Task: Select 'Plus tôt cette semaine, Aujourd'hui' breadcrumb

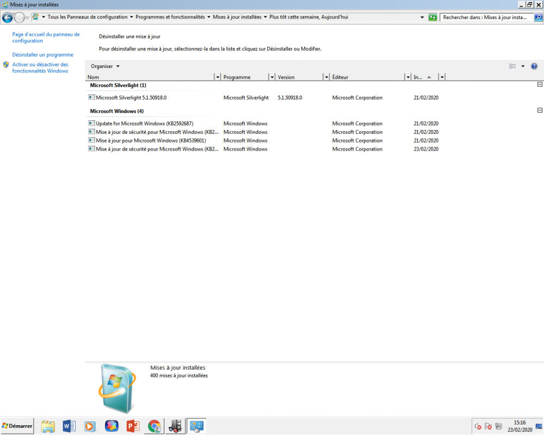Action: (308, 17)
